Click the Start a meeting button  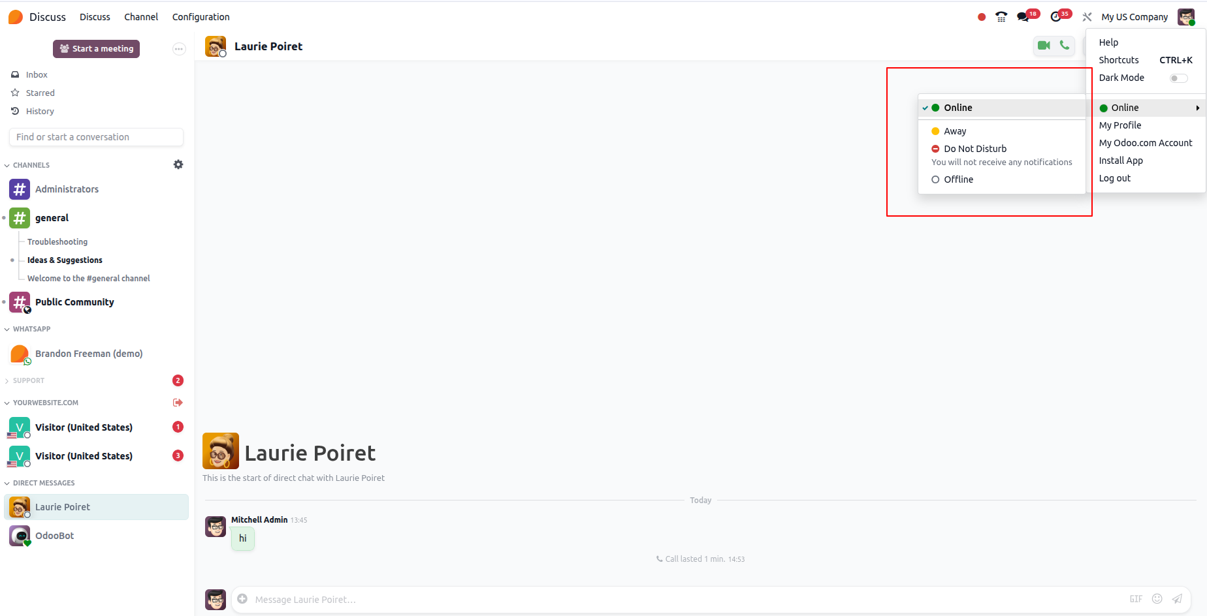(x=97, y=49)
